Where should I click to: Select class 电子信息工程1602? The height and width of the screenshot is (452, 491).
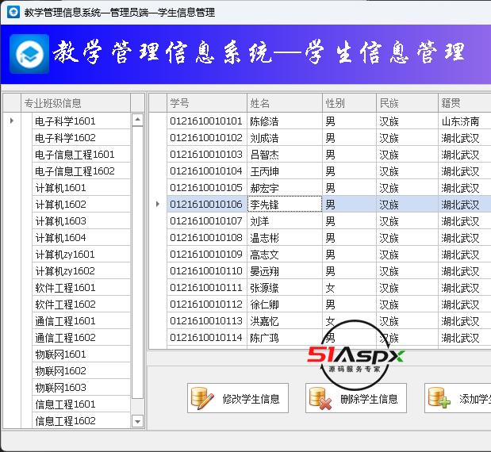(x=81, y=171)
